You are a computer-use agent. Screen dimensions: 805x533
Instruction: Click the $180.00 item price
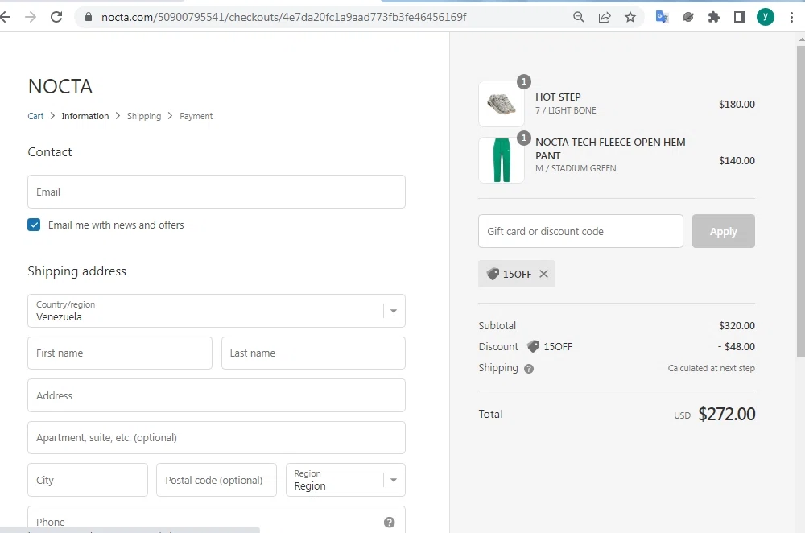(737, 104)
